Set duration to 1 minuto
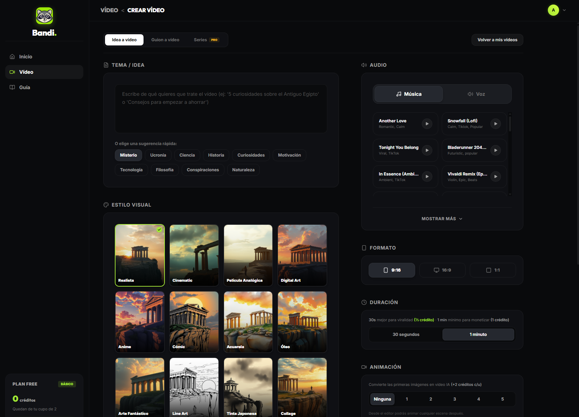Screen dimensions: 579x417 pos(478,335)
